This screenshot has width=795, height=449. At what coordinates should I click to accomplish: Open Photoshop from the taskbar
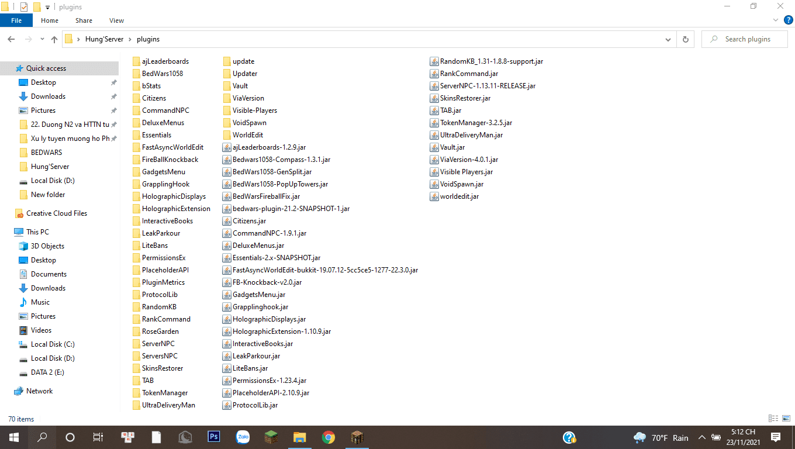pos(214,437)
